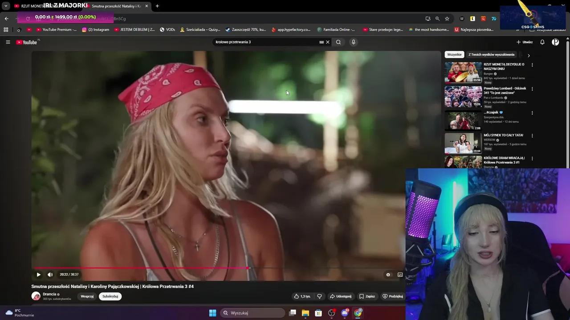Image resolution: width=570 pixels, height=320 pixels.
Task: Show more filter chips with the right chevron
Action: tap(529, 56)
